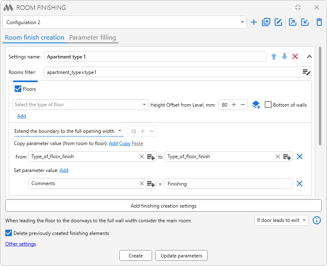This screenshot has width=327, height=266.
Task: Pick parameter for the Comments field
Action: pyautogui.click(x=151, y=184)
